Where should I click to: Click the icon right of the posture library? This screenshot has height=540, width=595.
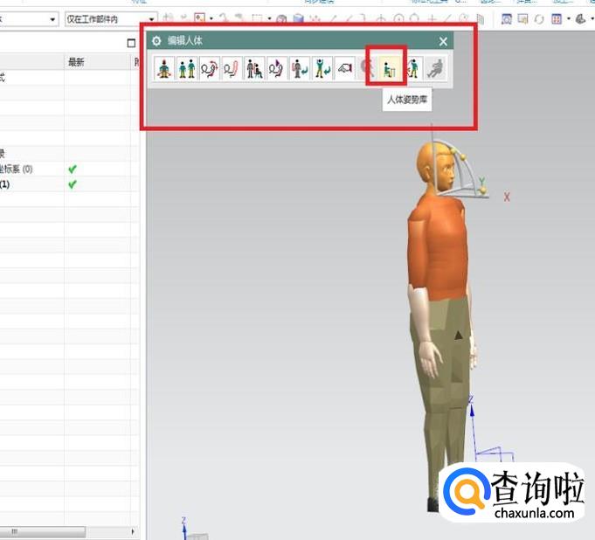[x=412, y=68]
